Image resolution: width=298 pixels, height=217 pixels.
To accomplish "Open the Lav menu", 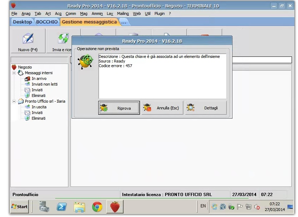I will (110, 13).
